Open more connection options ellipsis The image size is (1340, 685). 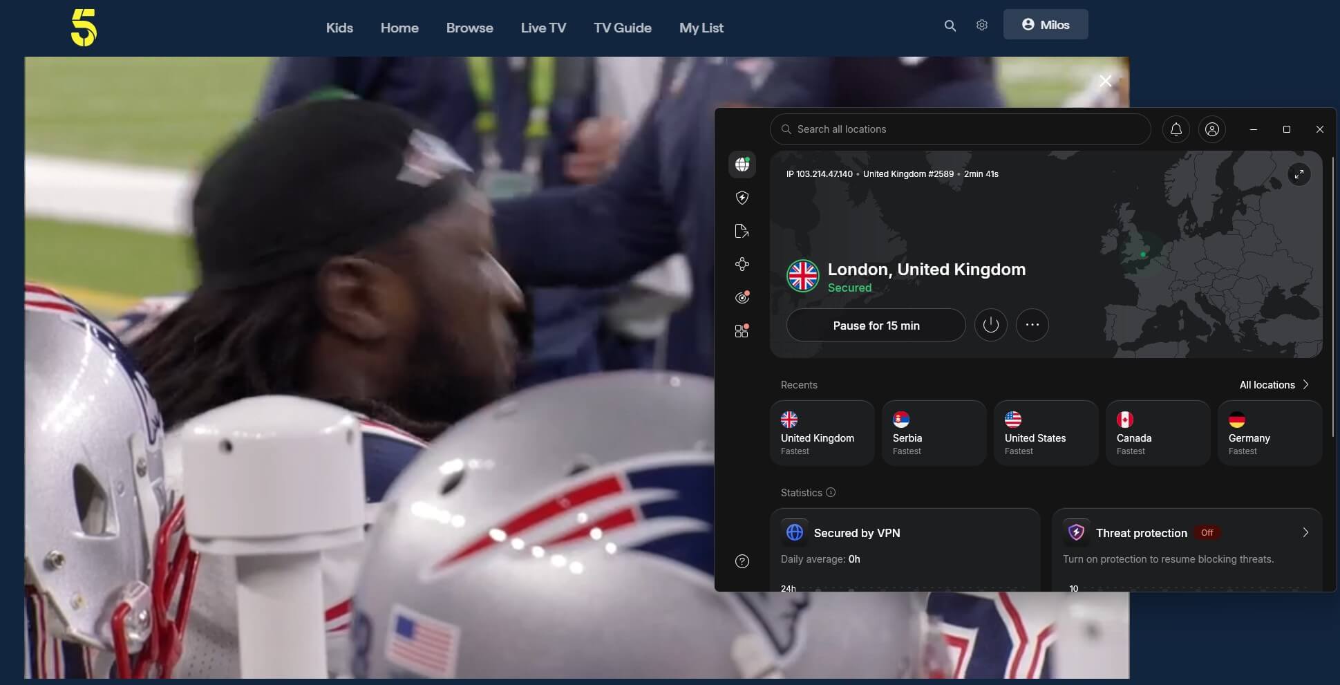[1032, 325]
